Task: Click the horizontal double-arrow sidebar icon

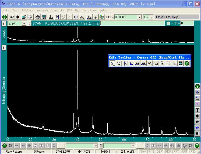Action: [197, 122]
